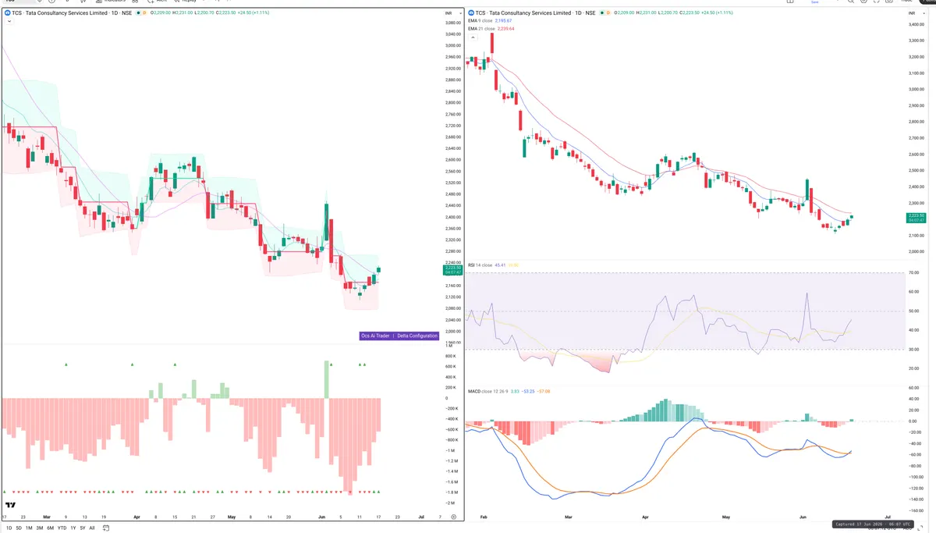Click TCS symbol logo in left chart
The width and height of the screenshot is (936, 533).
[x=6, y=13]
